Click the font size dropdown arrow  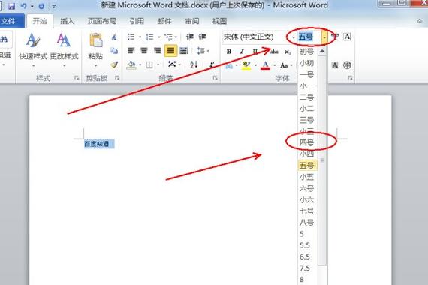point(324,37)
